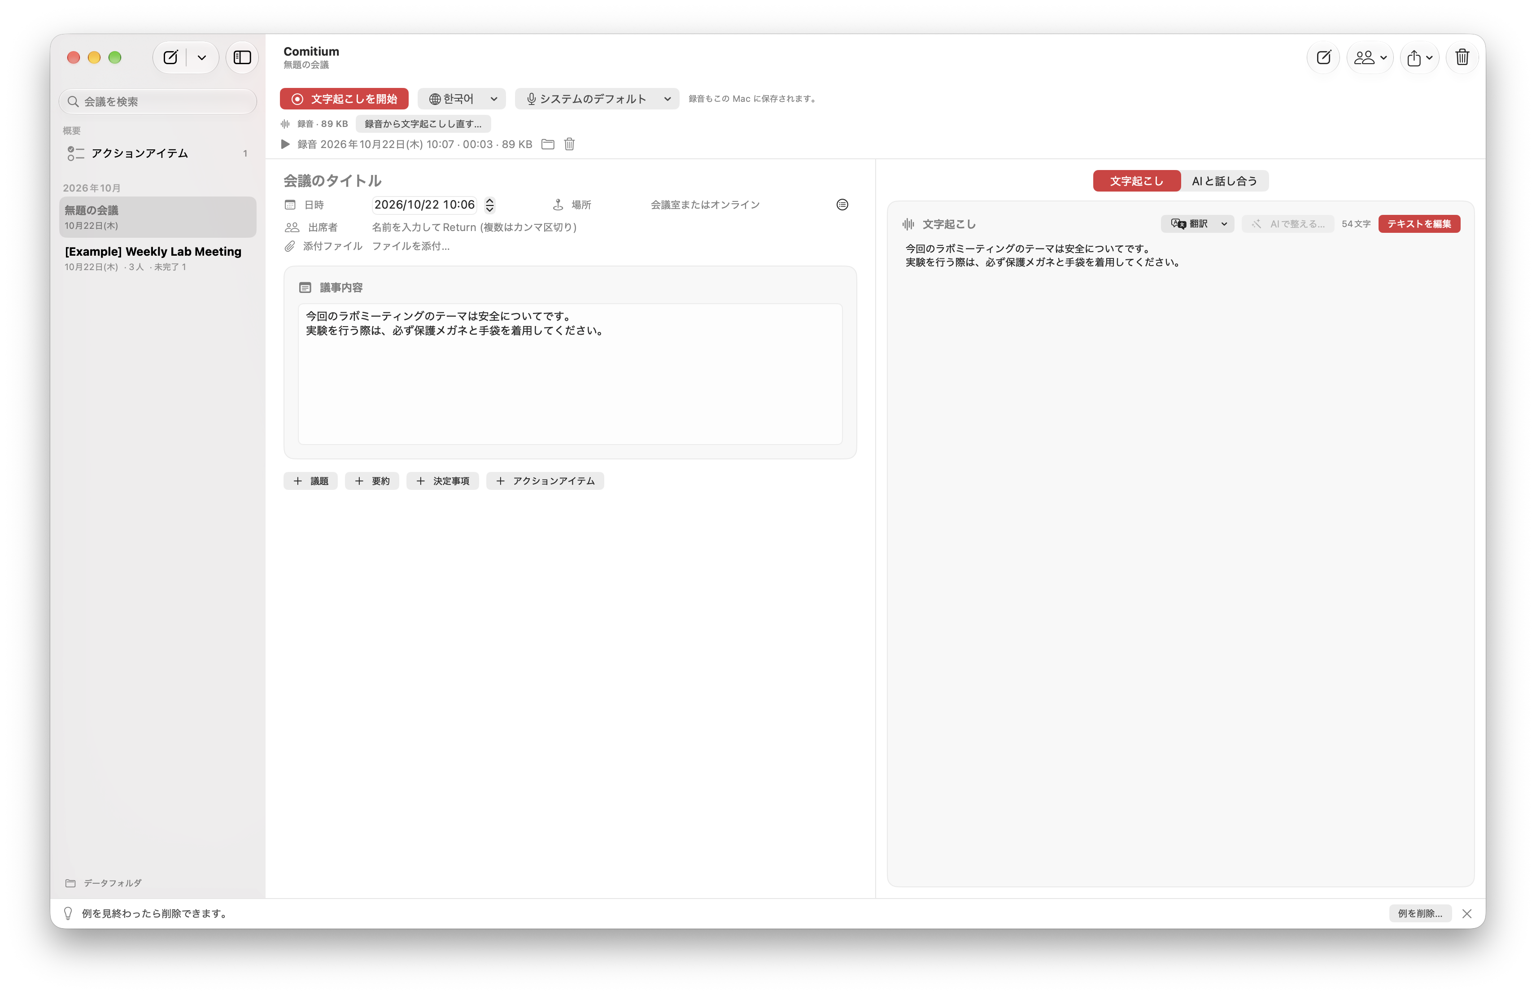This screenshot has height=995, width=1536.
Task: Add a summary with the 要約 button
Action: point(372,481)
